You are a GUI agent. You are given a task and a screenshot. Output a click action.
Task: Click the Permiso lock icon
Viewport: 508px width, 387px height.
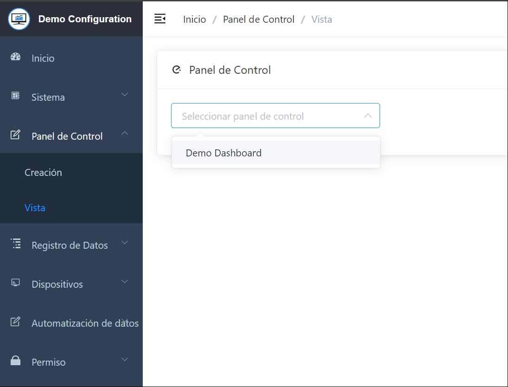point(16,361)
